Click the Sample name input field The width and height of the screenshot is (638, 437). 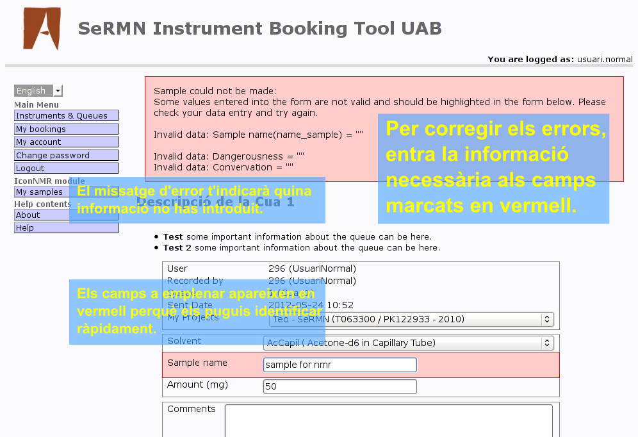tap(340, 365)
